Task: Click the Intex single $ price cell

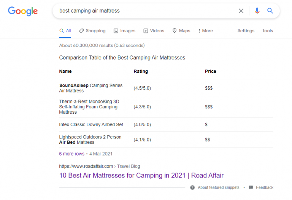Action: (206, 125)
